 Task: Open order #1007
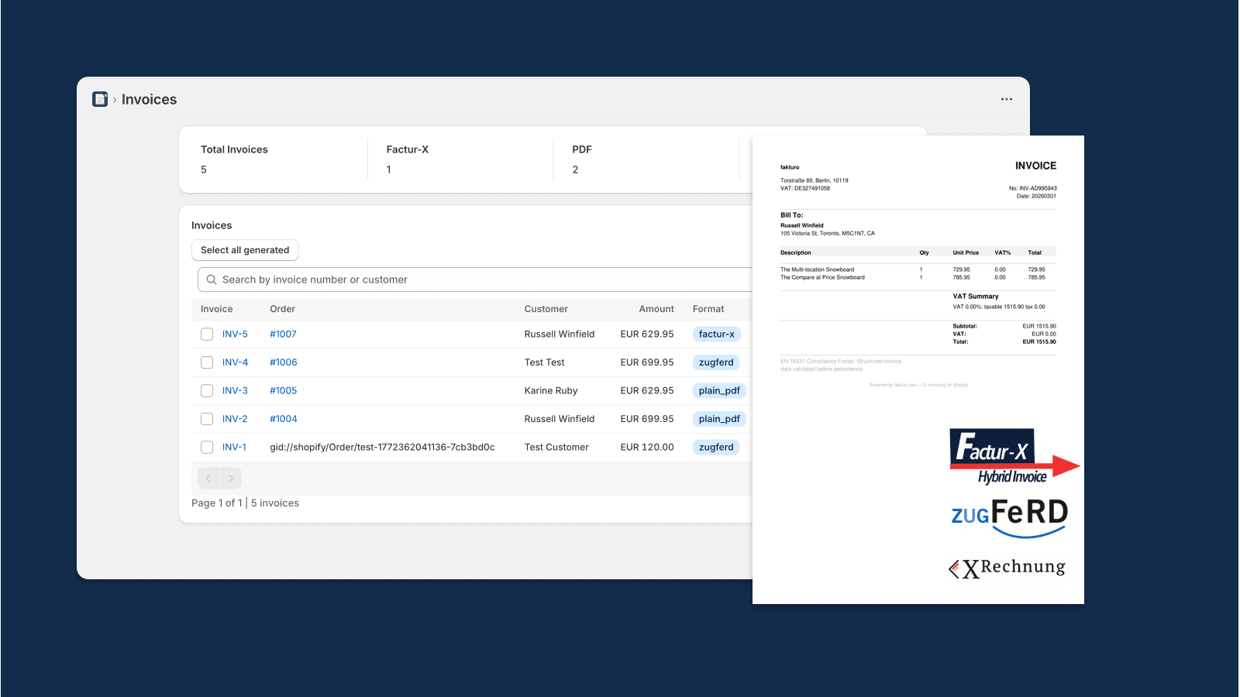coord(283,334)
